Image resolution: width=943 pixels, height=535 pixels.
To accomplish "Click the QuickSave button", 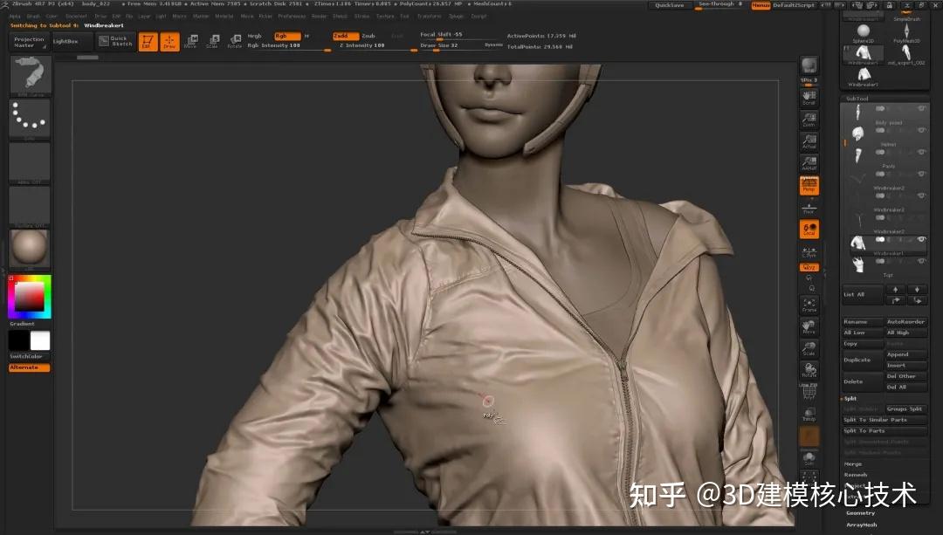I will (x=670, y=5).
